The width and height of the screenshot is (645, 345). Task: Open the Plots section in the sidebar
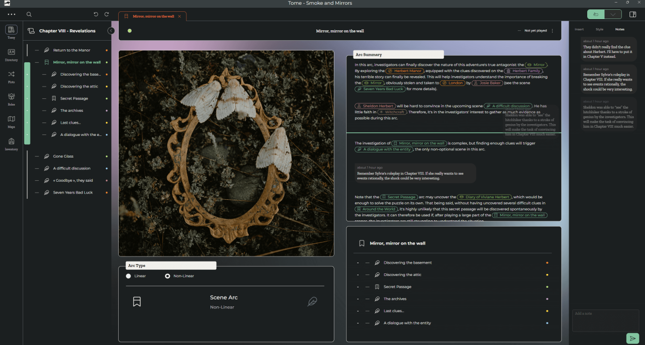click(x=11, y=76)
